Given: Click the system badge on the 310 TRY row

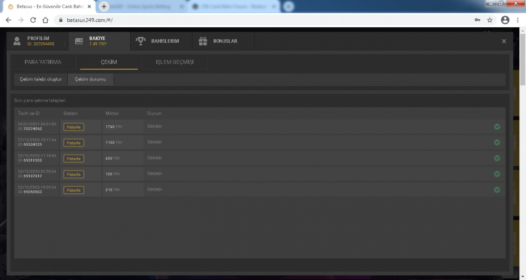Looking at the screenshot, I should [73, 190].
